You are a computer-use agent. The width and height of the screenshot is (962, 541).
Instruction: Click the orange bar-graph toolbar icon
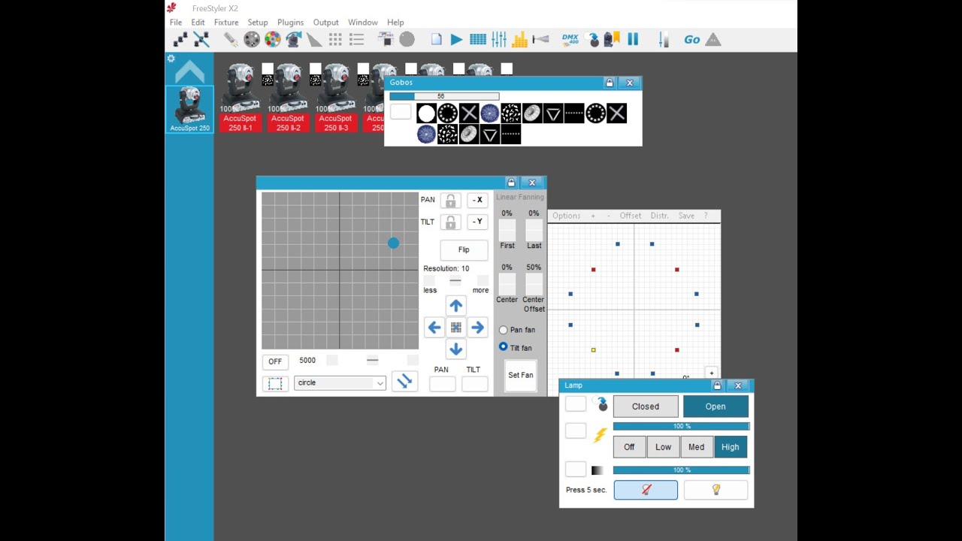[519, 40]
